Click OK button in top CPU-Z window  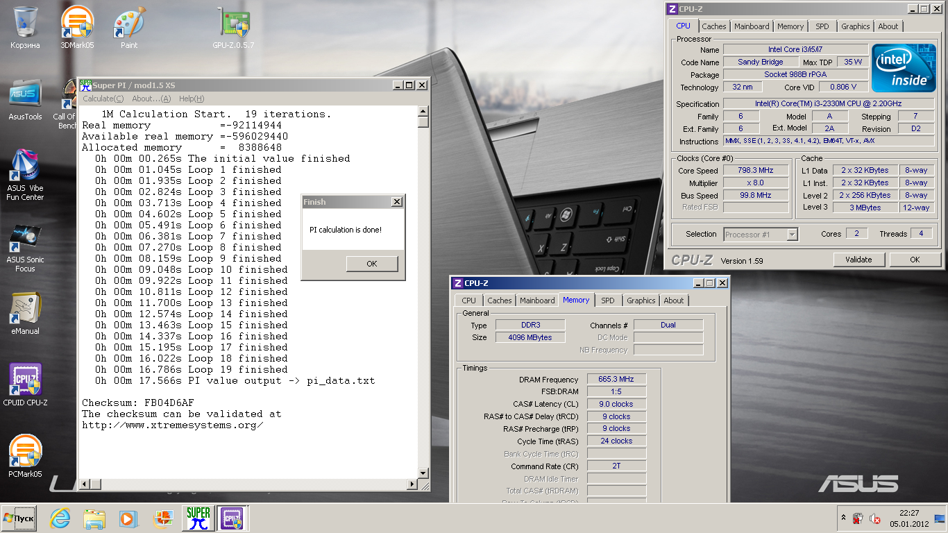[x=915, y=260]
